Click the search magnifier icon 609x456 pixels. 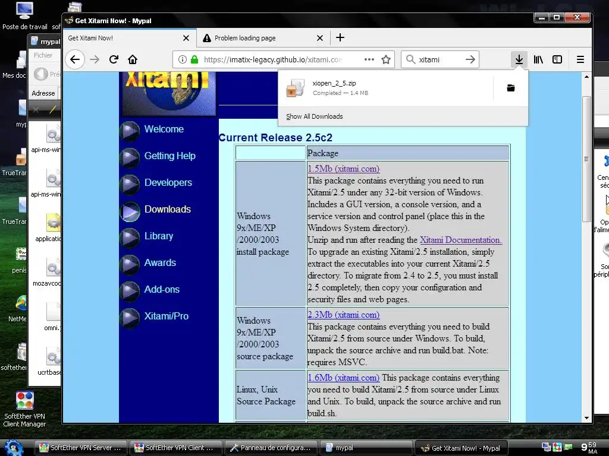click(410, 59)
